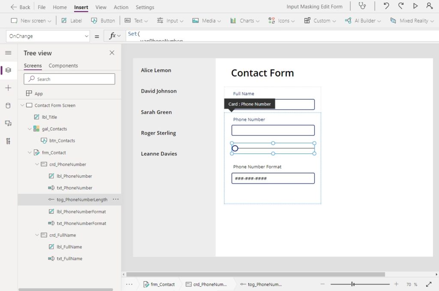Switch to the View tab
The width and height of the screenshot is (439, 291).
(101, 7)
